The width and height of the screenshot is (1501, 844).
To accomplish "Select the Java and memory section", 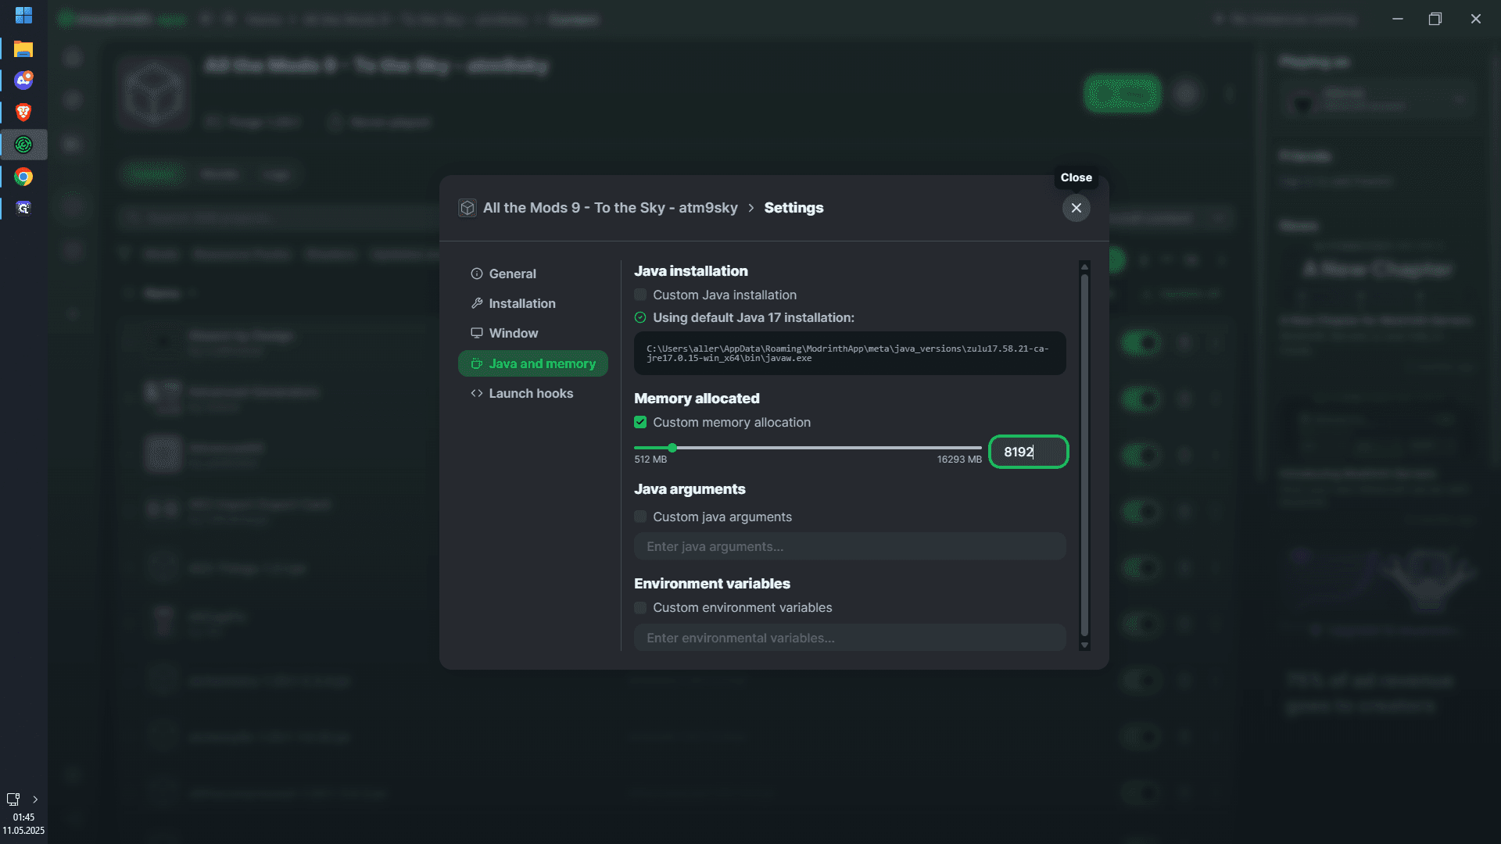I will 533,363.
